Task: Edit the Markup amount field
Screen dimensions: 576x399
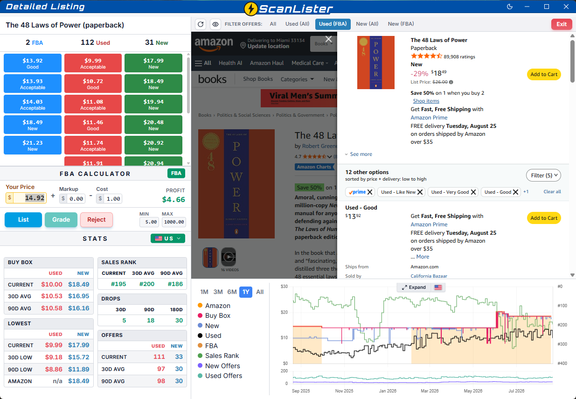Action: [76, 199]
